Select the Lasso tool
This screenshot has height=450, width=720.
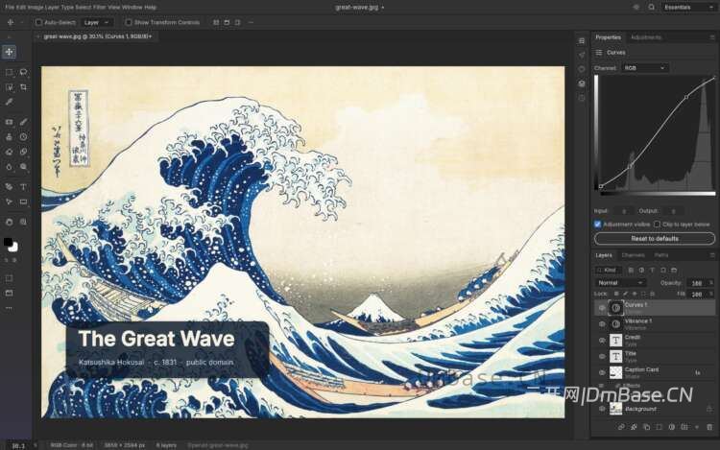(23, 73)
